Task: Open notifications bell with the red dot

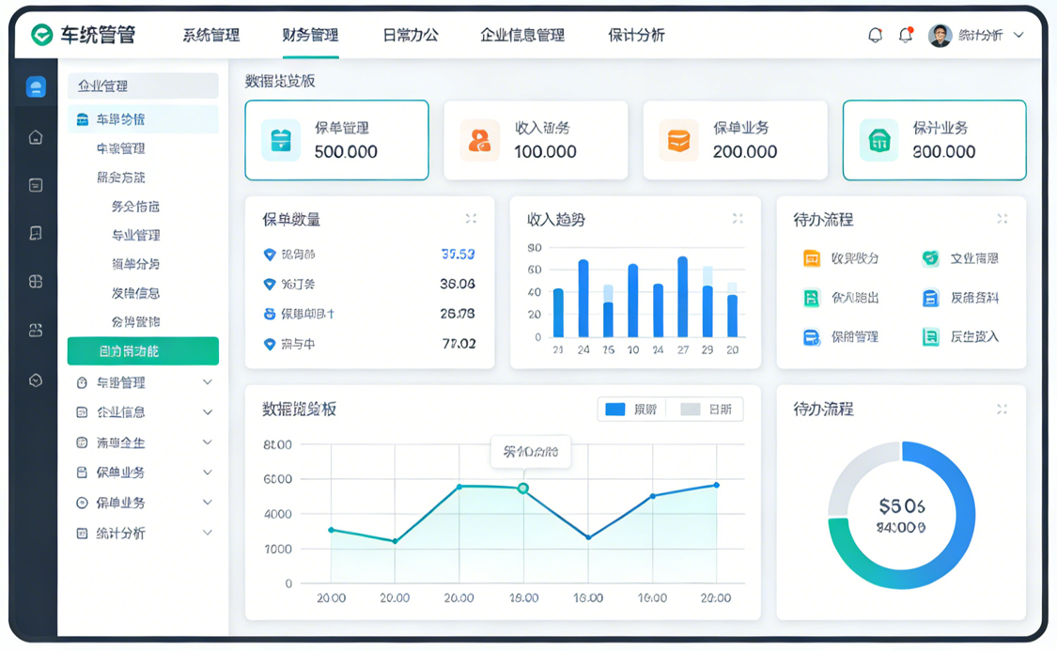Action: tap(906, 35)
